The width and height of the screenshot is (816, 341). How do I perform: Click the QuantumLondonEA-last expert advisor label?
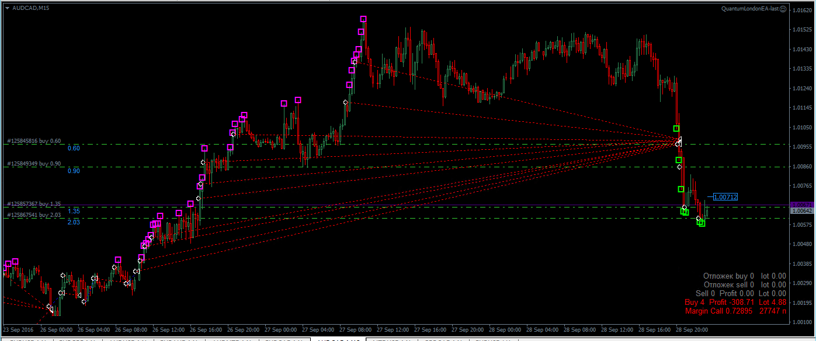pyautogui.click(x=750, y=9)
